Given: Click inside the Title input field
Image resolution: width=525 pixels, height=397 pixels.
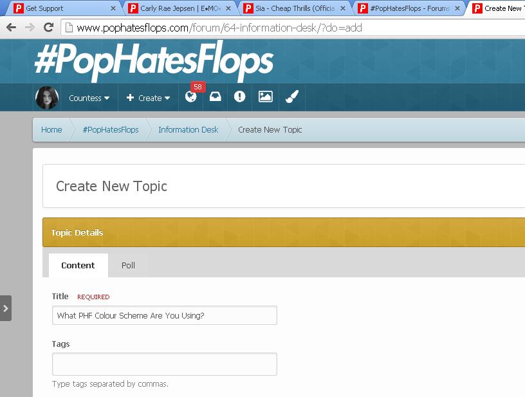Looking at the screenshot, I should (165, 315).
